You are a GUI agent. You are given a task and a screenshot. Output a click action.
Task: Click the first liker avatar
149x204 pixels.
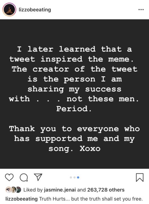coord(8,190)
